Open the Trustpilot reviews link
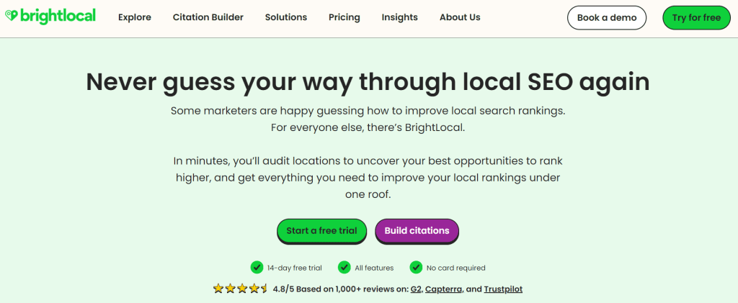738x303 pixels. coord(503,289)
